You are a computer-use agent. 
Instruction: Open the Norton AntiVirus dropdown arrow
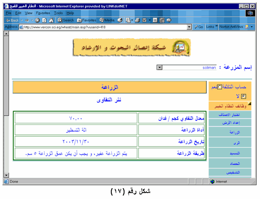pyautogui.click(x=252, y=27)
